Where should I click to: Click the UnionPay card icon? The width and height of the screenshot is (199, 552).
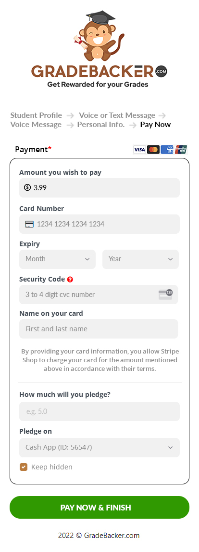tap(181, 150)
